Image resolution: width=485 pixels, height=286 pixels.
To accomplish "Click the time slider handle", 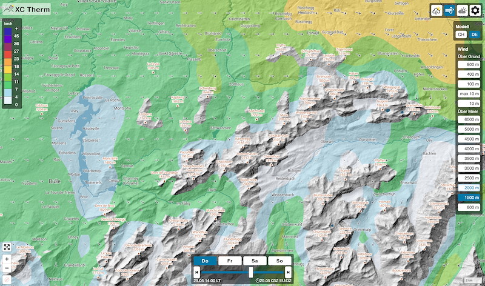I will coord(251,272).
